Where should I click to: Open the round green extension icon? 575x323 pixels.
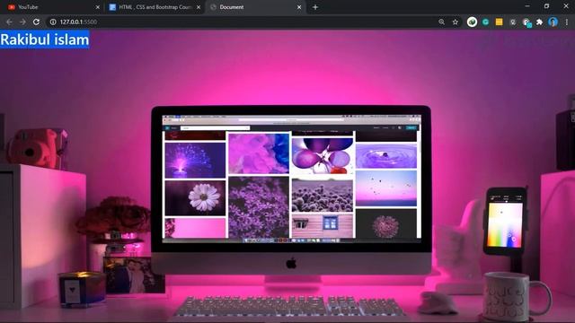pyautogui.click(x=472, y=22)
